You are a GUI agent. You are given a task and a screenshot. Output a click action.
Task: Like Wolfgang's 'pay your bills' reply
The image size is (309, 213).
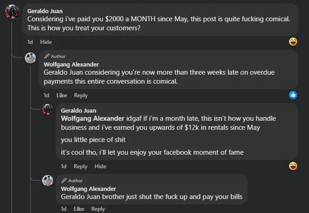79,209
